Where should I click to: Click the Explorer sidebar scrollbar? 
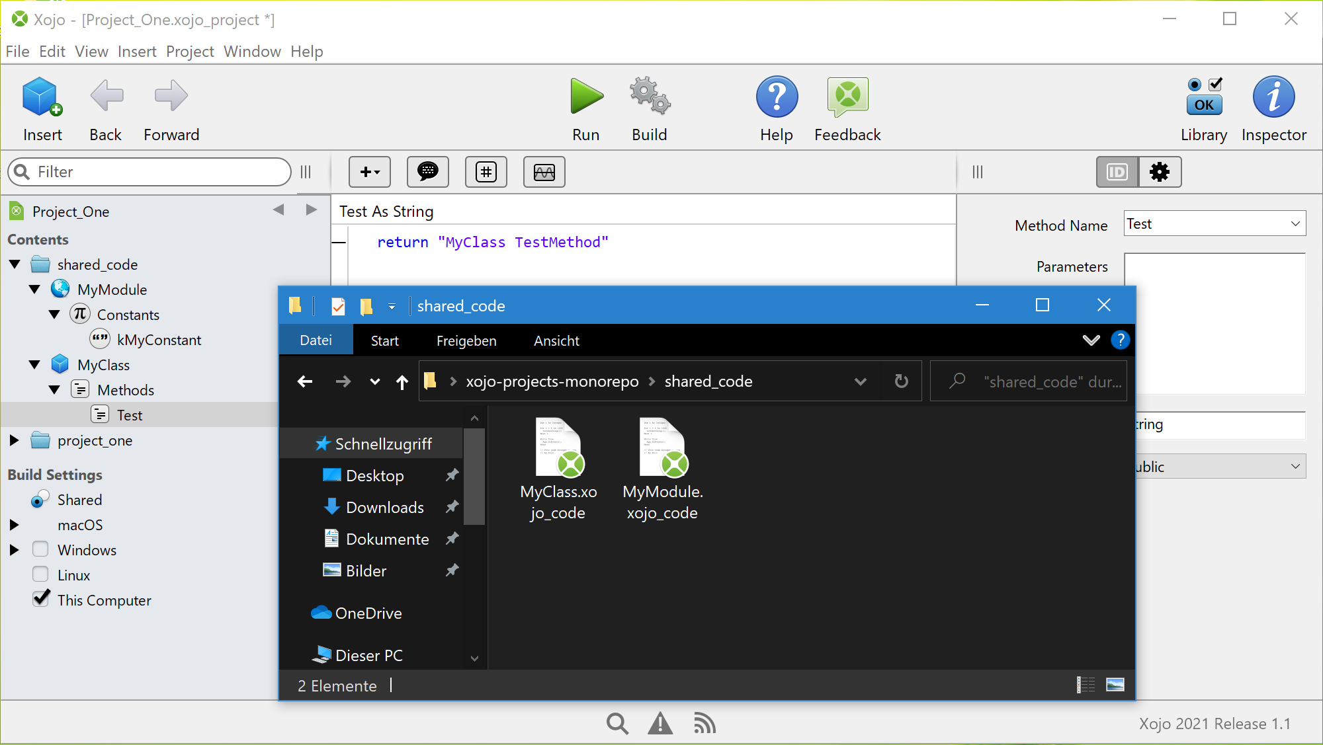click(474, 476)
